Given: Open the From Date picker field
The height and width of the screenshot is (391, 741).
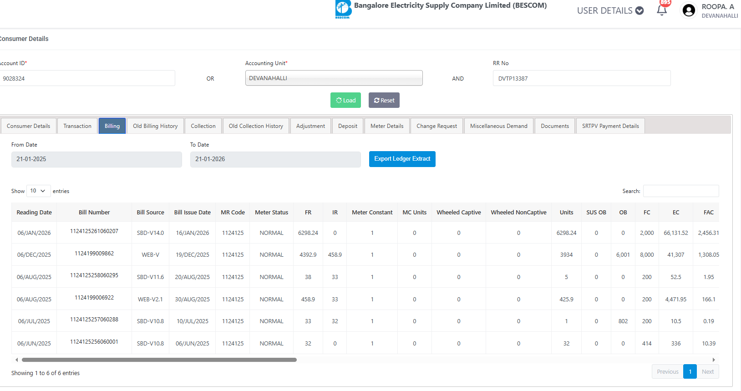Looking at the screenshot, I should 96,159.
